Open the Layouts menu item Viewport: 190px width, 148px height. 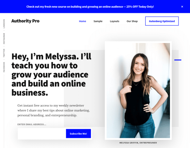[x=114, y=21]
